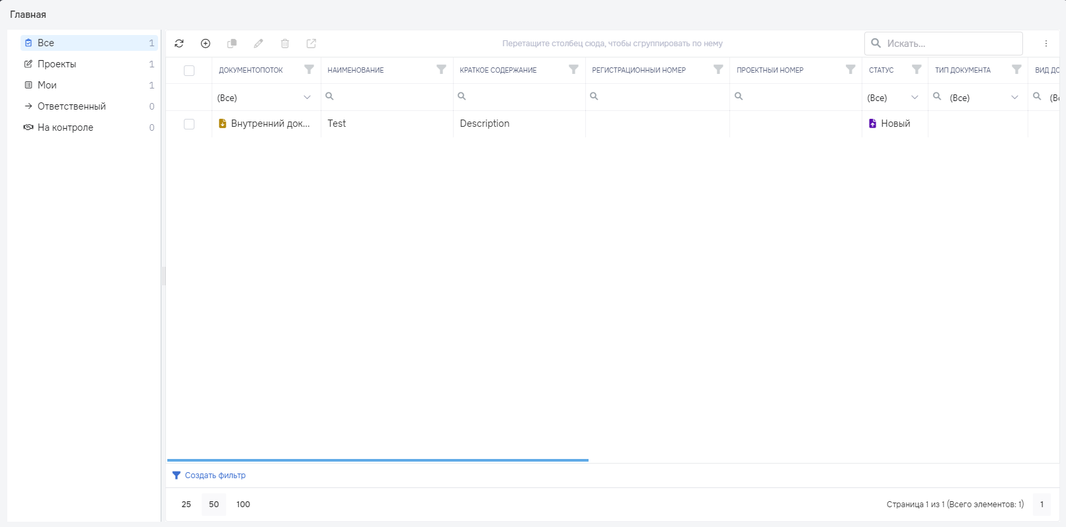Click magnifier icon in Искать search box

click(876, 43)
